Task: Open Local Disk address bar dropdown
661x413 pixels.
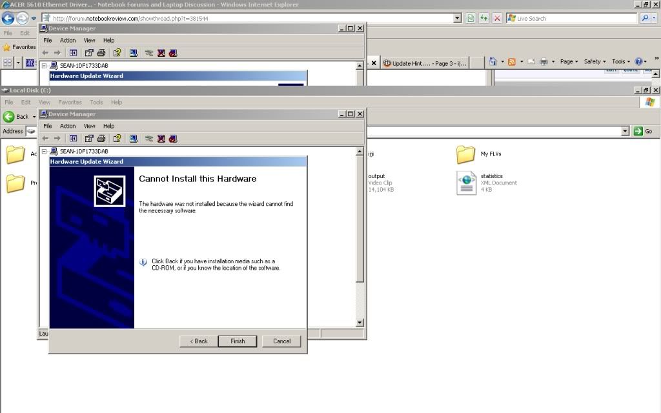Action: tap(625, 131)
